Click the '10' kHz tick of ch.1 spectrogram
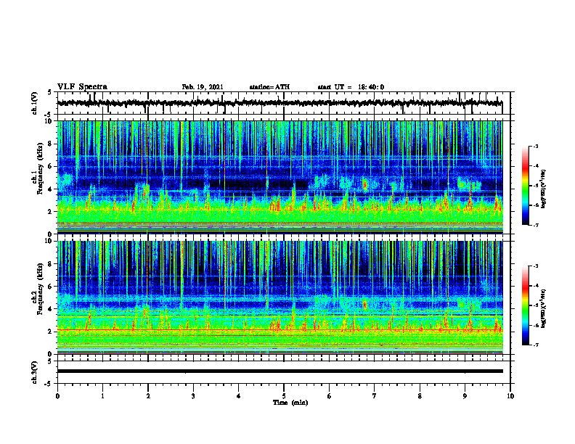Screen dimensions: 575x444 pos(50,121)
